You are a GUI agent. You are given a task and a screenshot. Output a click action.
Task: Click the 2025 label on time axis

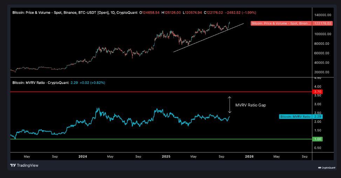(x=166, y=156)
